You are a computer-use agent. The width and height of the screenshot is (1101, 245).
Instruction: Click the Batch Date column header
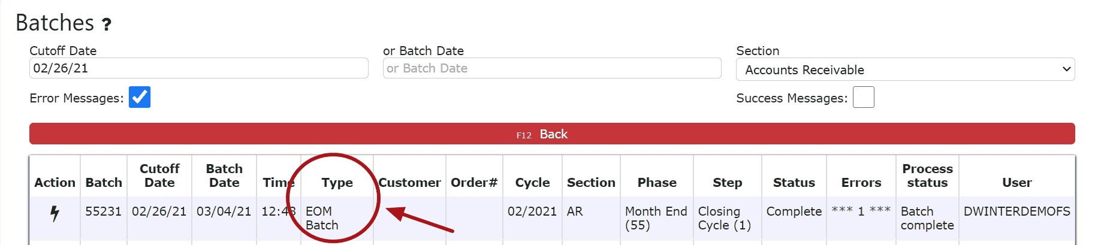coord(224,176)
